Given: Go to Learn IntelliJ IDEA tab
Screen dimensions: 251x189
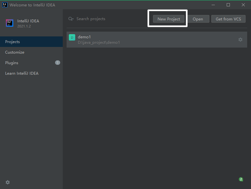Looking at the screenshot, I should pyautogui.click(x=31, y=73).
